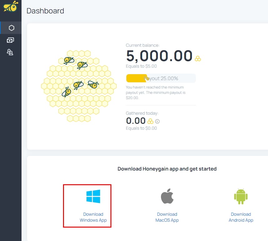Click the Dashboard page title
Image resolution: width=268 pixels, height=241 pixels.
45,11
